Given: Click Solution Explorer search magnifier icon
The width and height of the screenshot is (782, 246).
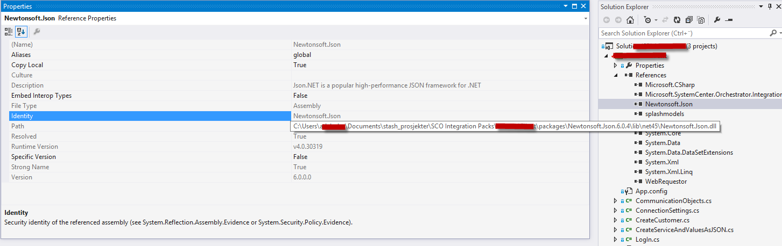Looking at the screenshot, I should point(773,33).
